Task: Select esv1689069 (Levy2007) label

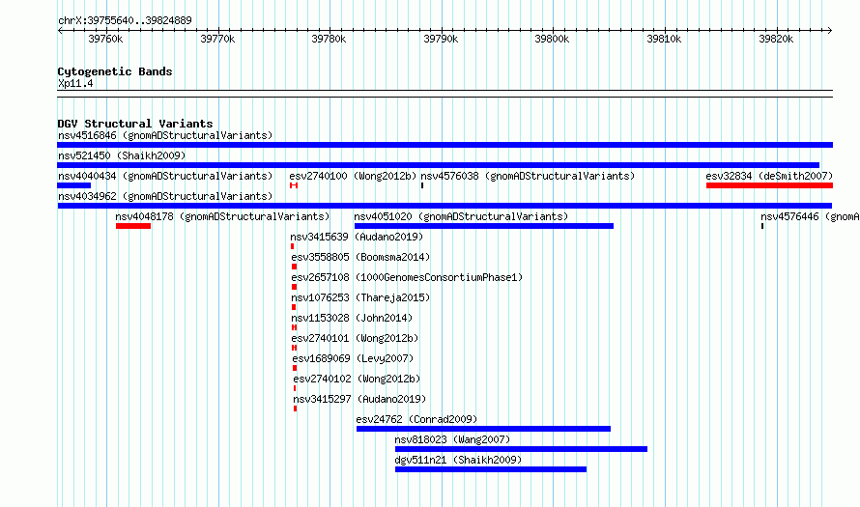Action: (x=353, y=358)
